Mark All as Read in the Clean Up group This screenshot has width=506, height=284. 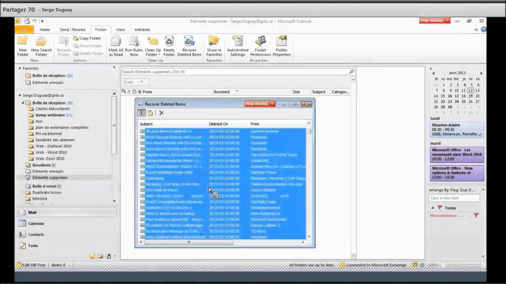116,46
